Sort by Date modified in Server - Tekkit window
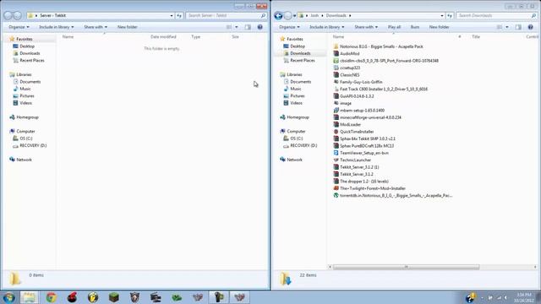This screenshot has width=541, height=304. pos(163,36)
